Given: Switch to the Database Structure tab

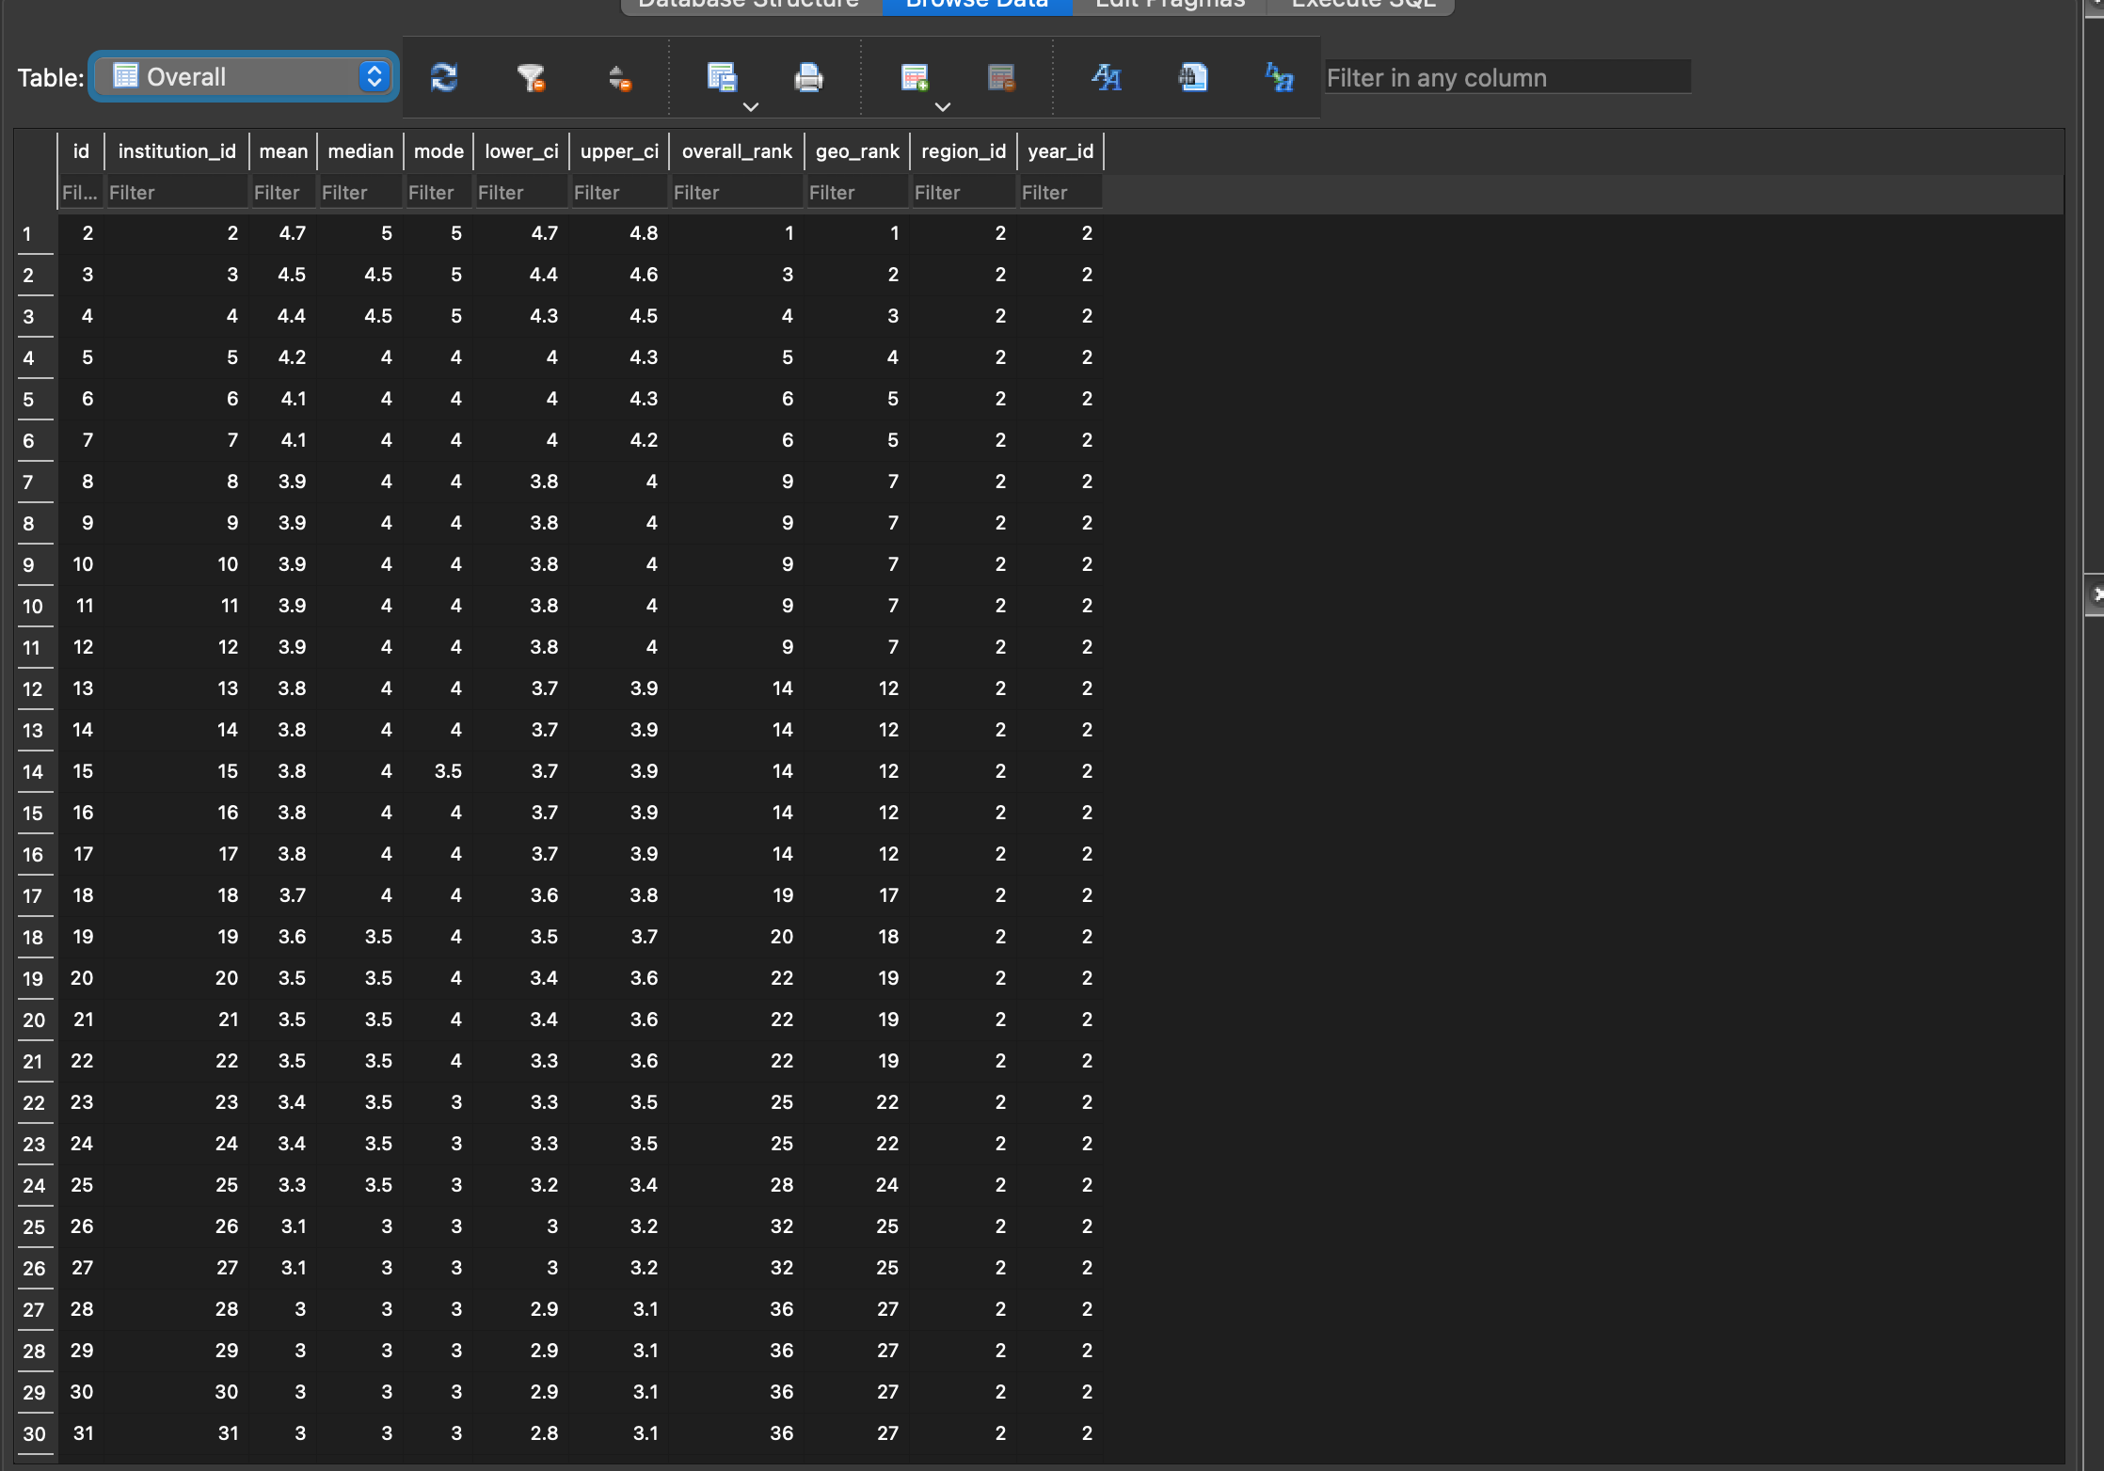Looking at the screenshot, I should 749,5.
